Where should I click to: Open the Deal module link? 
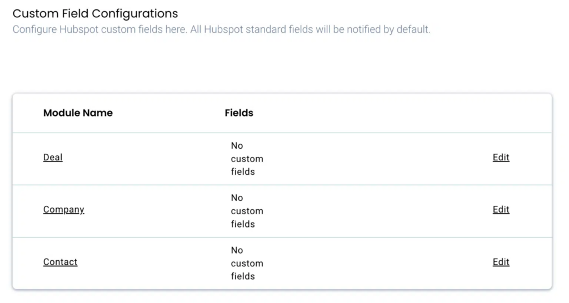53,157
